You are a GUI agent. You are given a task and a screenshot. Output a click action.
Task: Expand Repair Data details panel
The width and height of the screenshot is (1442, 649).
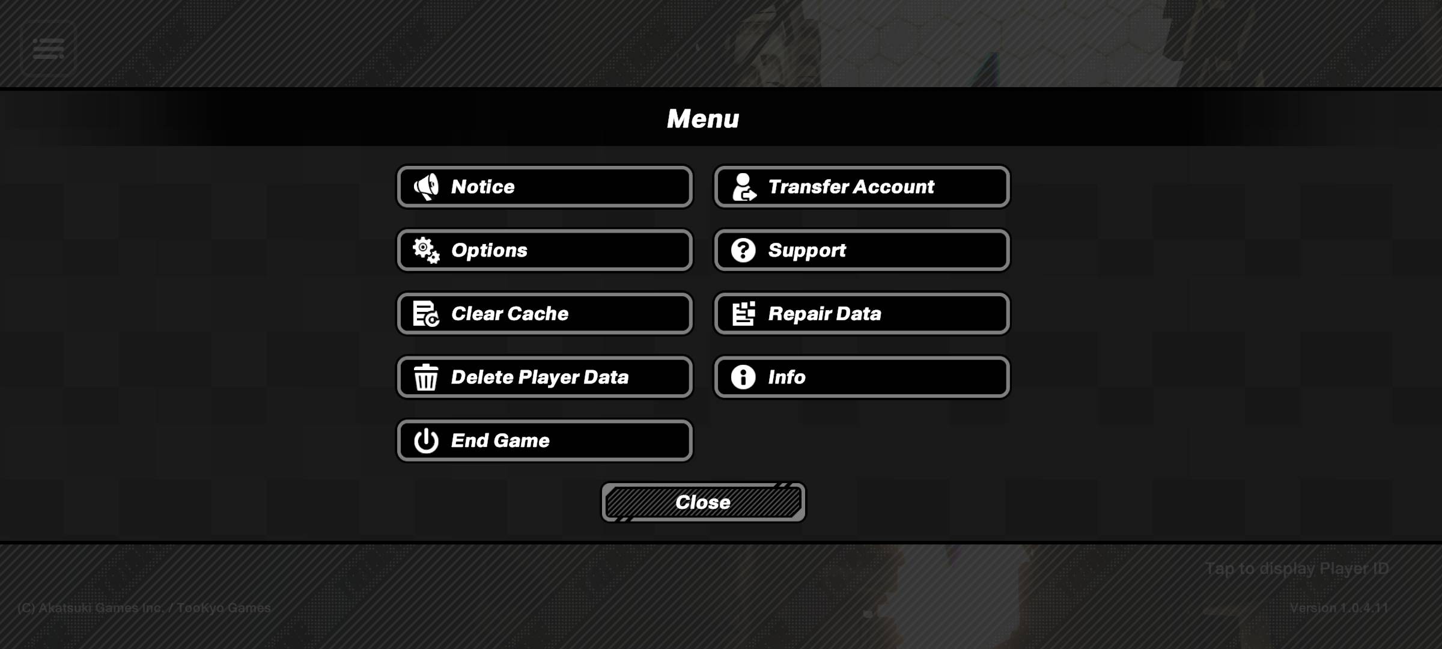point(862,314)
